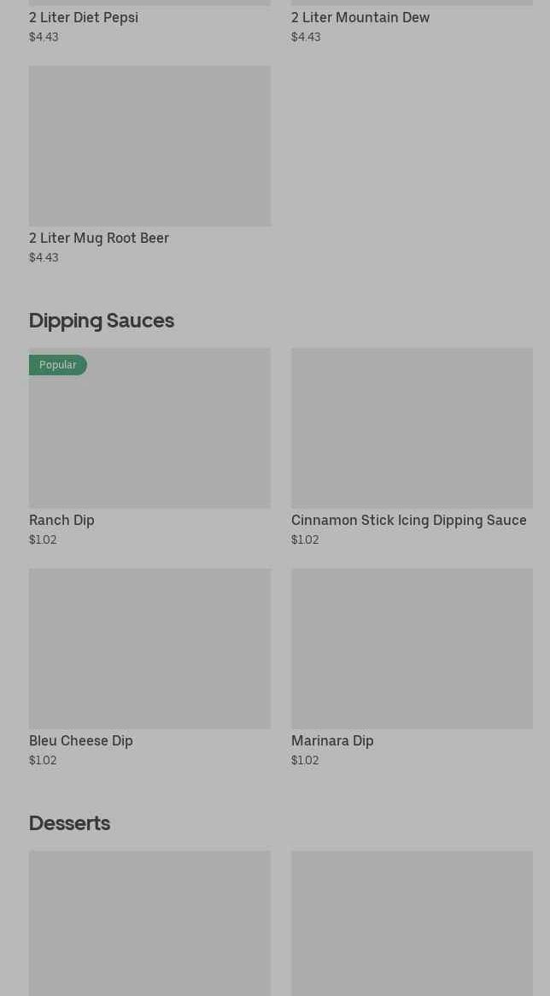Open the Marinara Dip item title
This screenshot has height=996, width=550.
[332, 740]
